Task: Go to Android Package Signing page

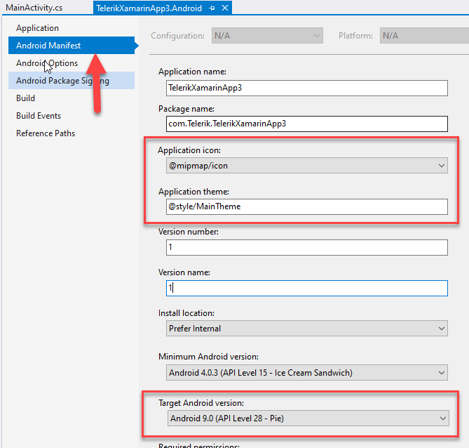Action: tap(72, 80)
